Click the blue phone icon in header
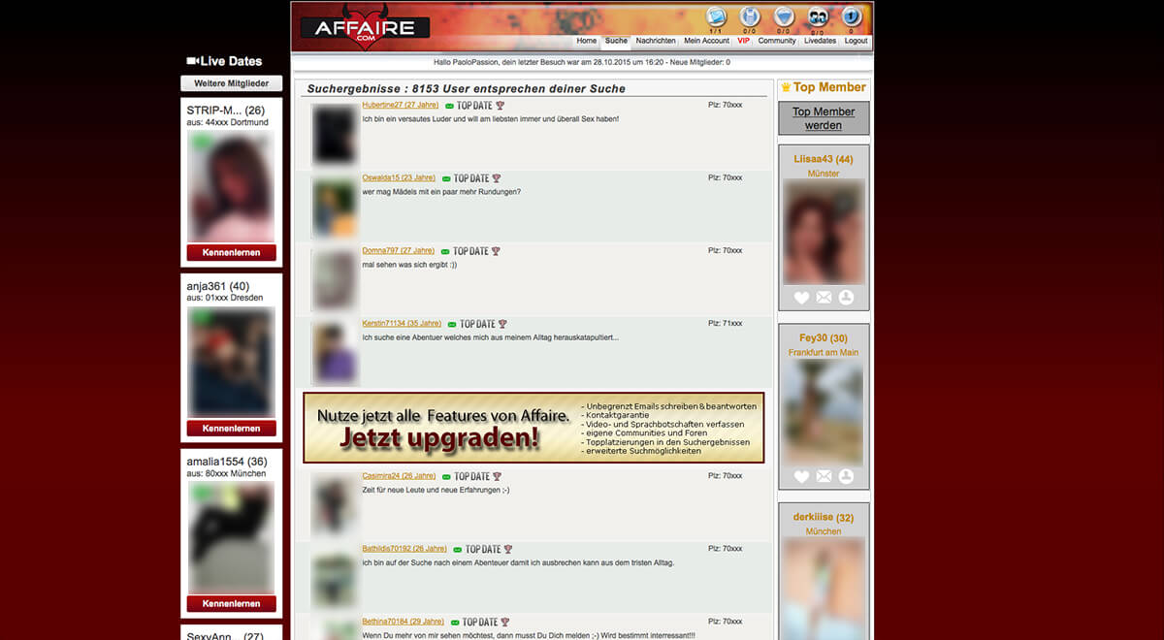 click(x=749, y=16)
